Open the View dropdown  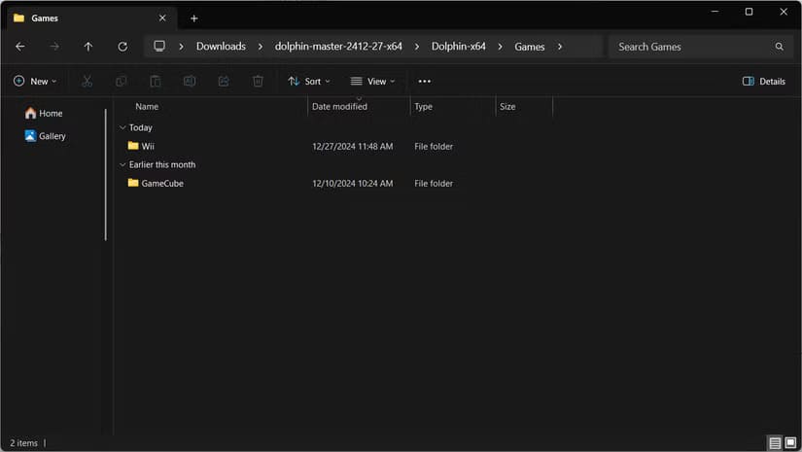pyautogui.click(x=372, y=81)
